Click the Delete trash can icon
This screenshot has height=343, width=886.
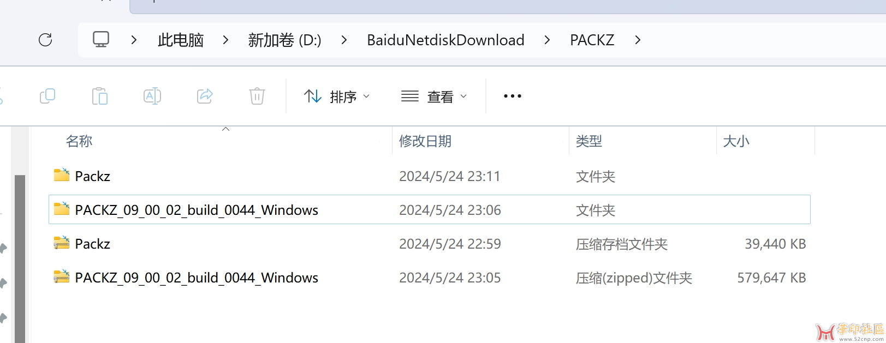click(x=257, y=96)
